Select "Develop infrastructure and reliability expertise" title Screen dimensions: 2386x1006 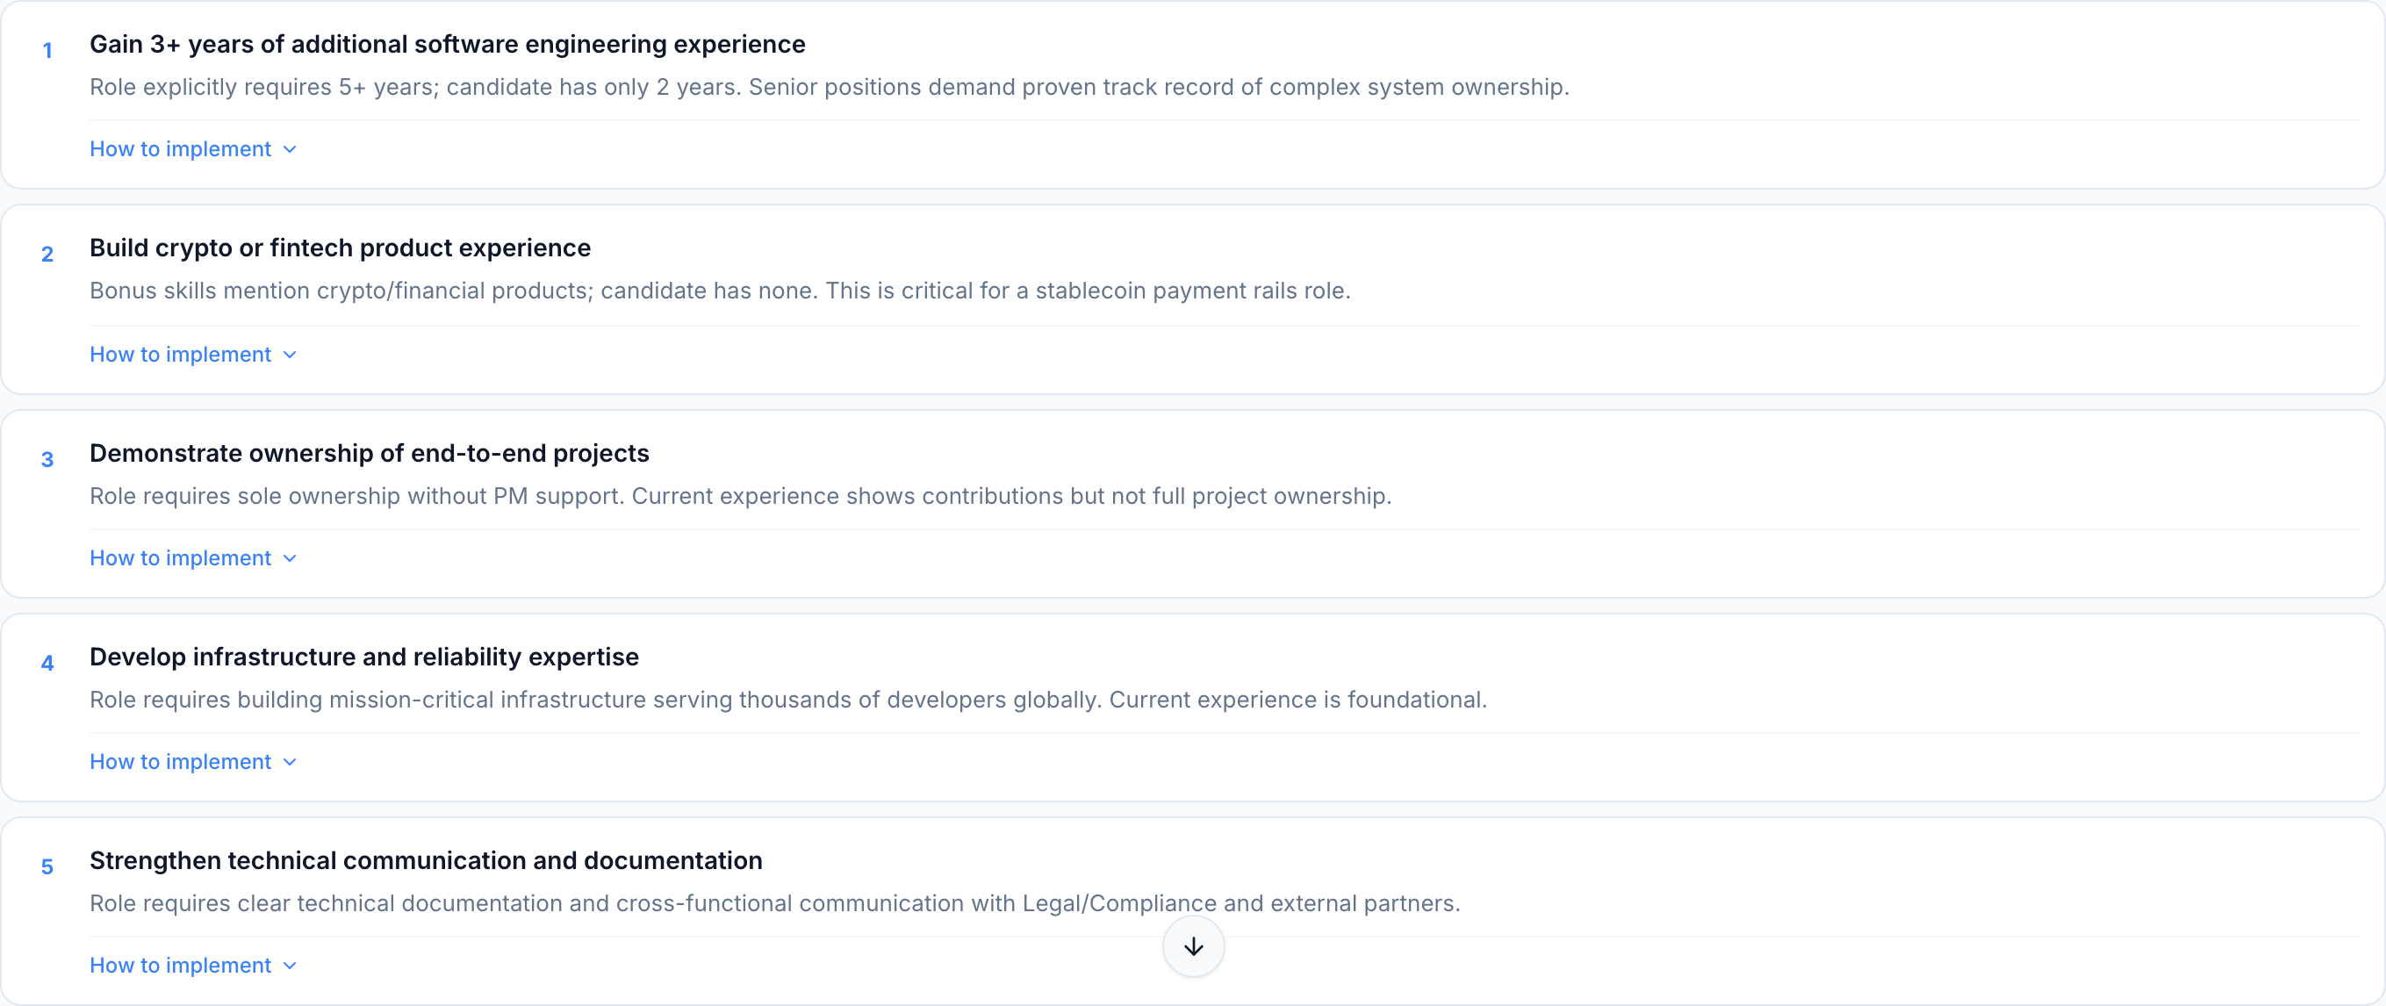click(x=364, y=657)
